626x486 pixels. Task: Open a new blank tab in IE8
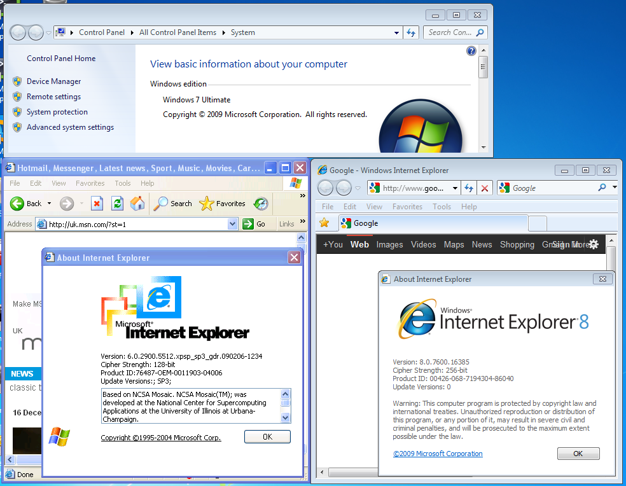(x=538, y=224)
